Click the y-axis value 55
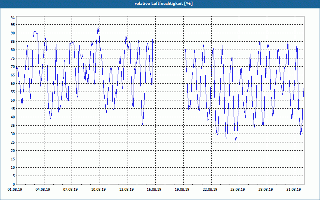 (13, 92)
